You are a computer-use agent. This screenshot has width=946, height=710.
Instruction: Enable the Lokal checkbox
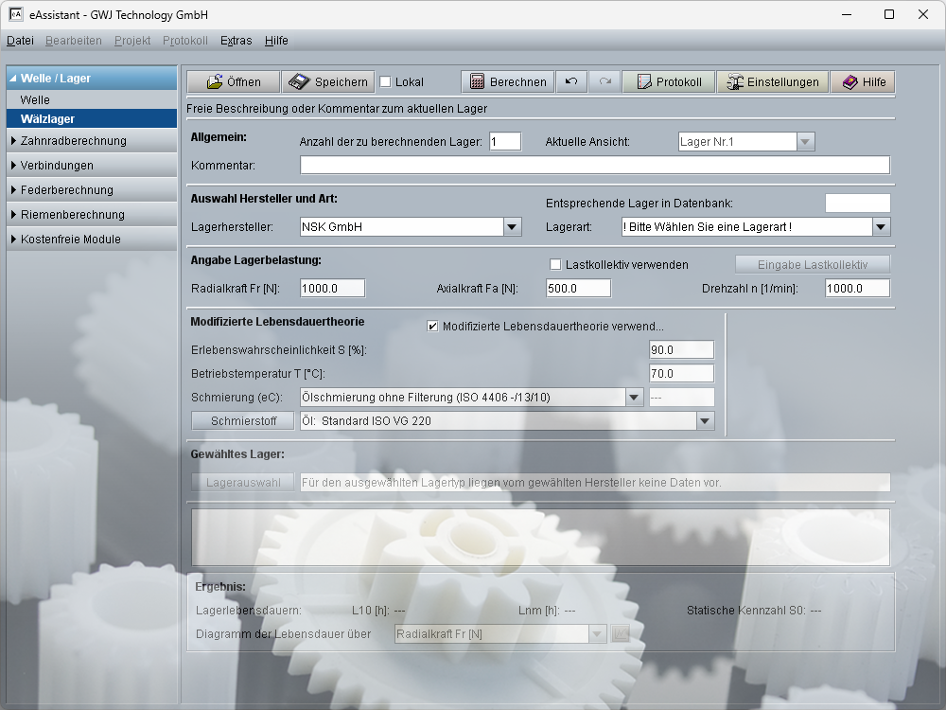(x=385, y=82)
